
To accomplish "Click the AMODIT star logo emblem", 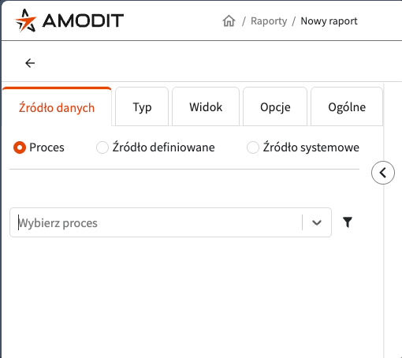I will pyautogui.click(x=25, y=21).
